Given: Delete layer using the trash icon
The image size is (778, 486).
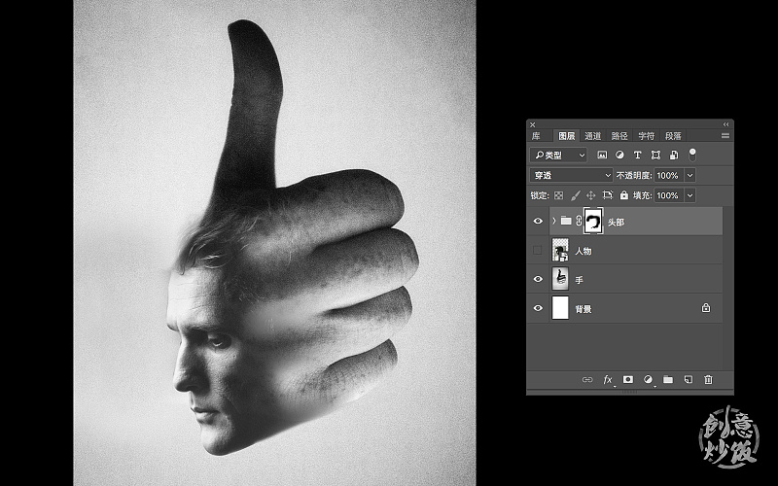Looking at the screenshot, I should click(708, 380).
